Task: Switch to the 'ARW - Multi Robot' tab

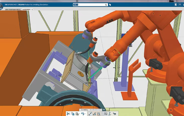Action: pyautogui.click(x=13, y=10)
